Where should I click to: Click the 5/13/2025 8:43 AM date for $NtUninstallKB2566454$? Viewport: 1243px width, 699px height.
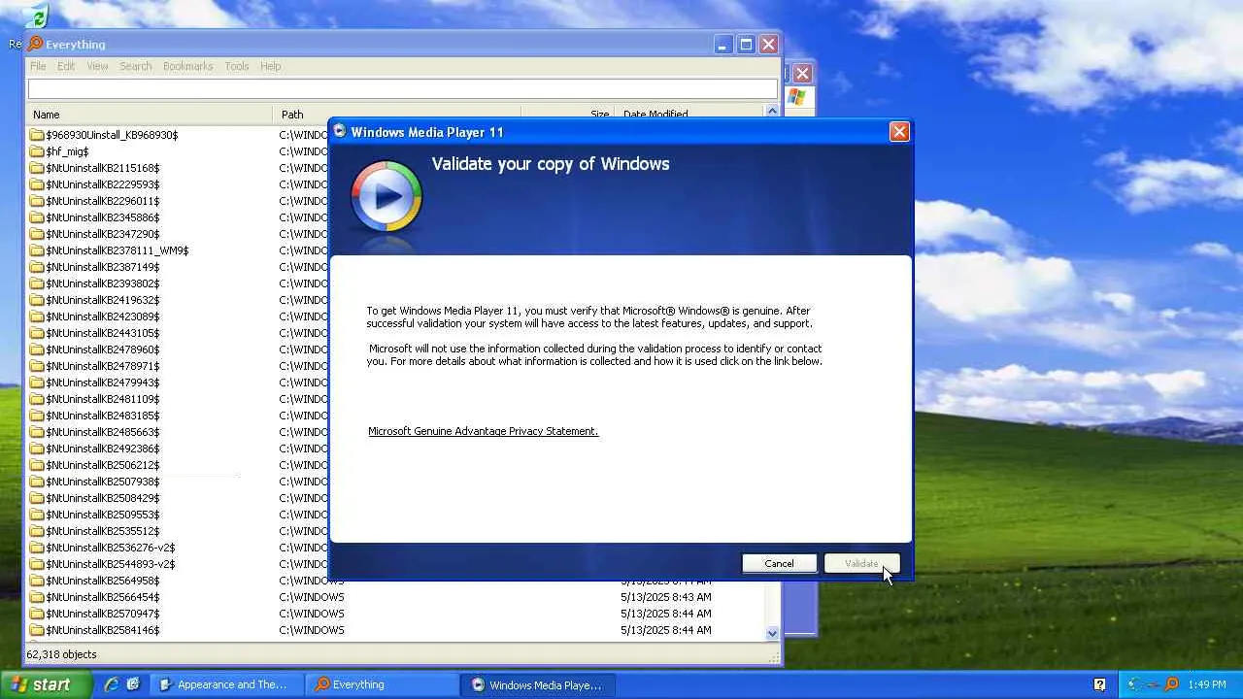coord(665,597)
